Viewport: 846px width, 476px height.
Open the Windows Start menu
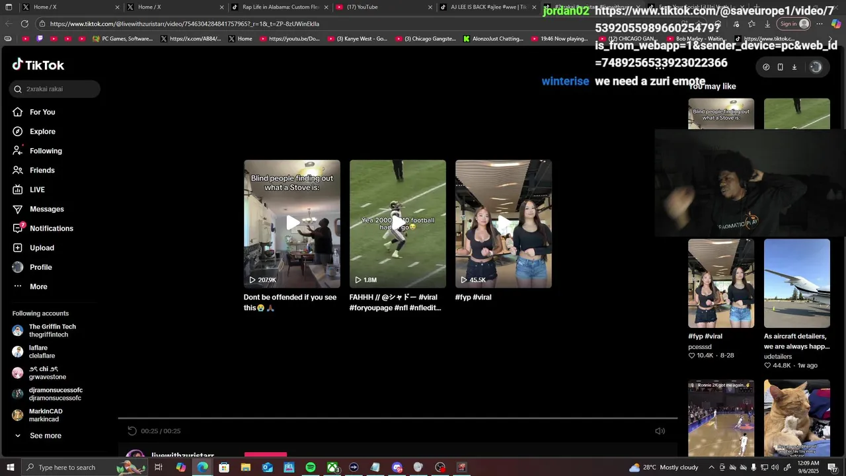click(x=11, y=467)
